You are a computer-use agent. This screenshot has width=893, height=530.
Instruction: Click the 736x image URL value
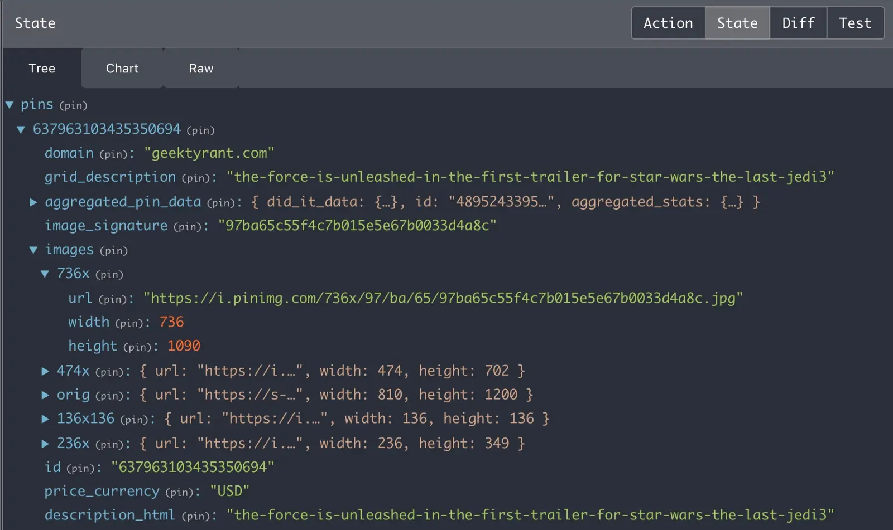click(x=443, y=298)
